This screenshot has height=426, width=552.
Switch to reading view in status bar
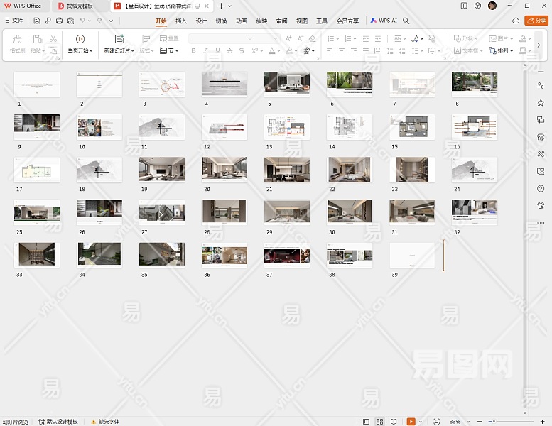pos(393,422)
